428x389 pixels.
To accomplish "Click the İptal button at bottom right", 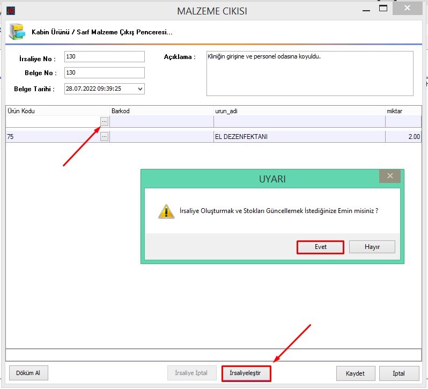I will click(399, 373).
